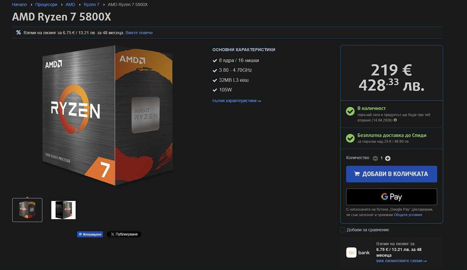The width and height of the screenshot is (467, 270).
Task: Click the free delivery checkmark icon
Action: (350, 138)
